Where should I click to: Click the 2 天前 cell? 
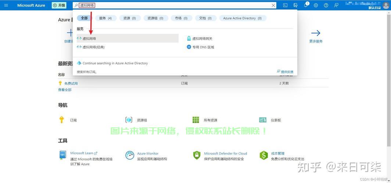click(x=284, y=83)
